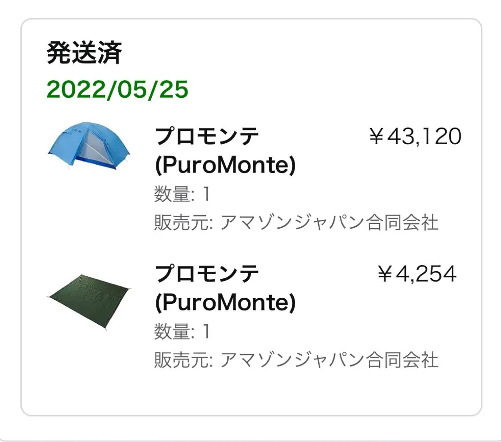Select the 発送済 shipped status heading
501x442 pixels.
pos(84,53)
